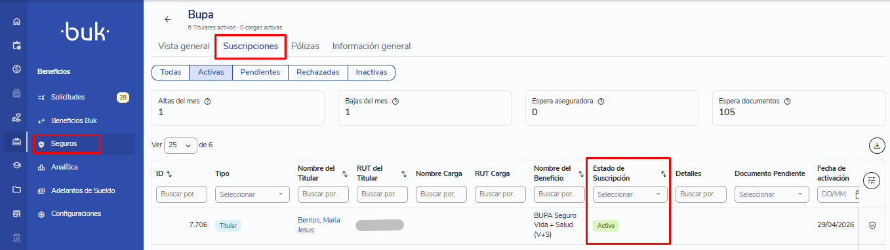The height and width of the screenshot is (250, 890).
Task: Focus the RUT Carga search field
Action: (500, 194)
